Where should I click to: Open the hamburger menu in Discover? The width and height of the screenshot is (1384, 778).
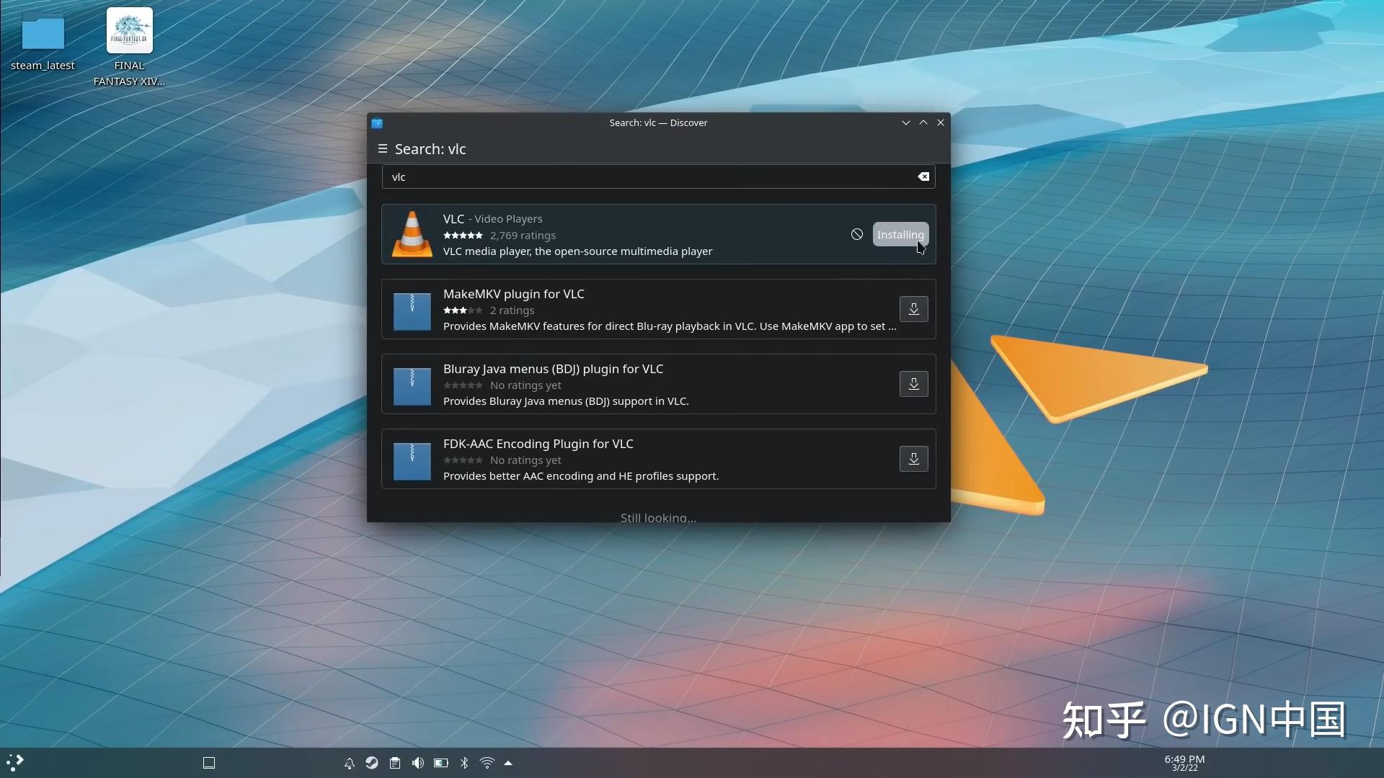click(x=383, y=149)
